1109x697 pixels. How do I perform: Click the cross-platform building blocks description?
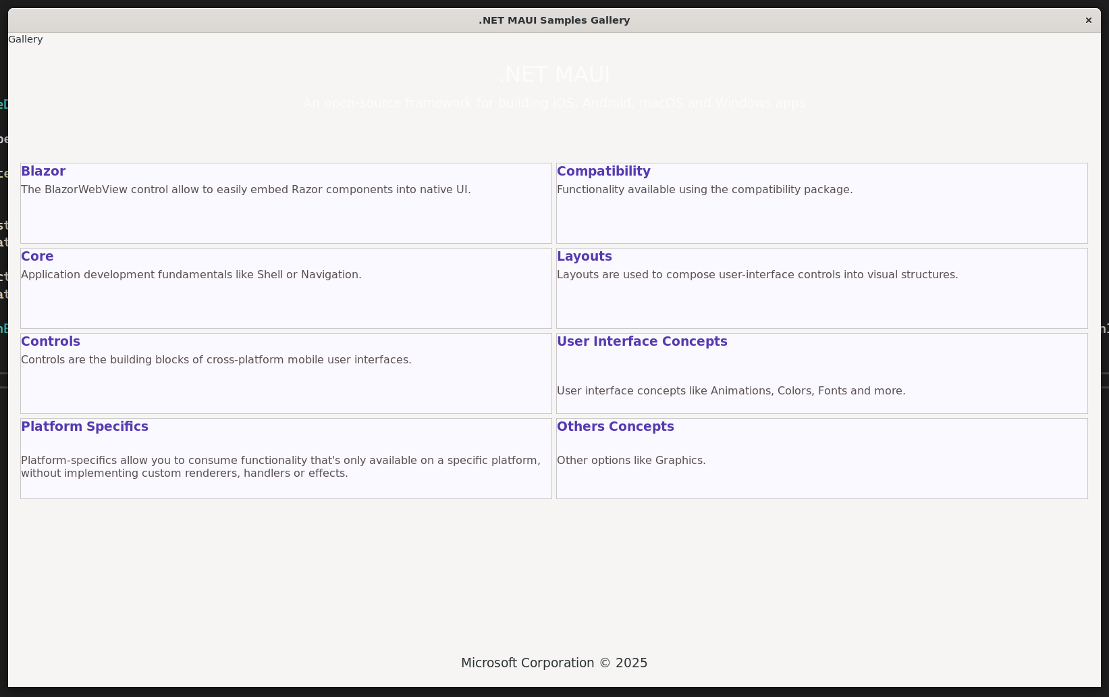tap(216, 360)
